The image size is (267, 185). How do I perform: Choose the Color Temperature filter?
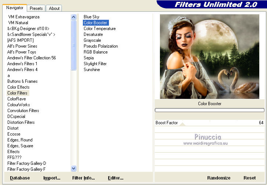click(100, 29)
